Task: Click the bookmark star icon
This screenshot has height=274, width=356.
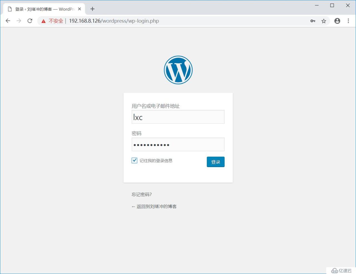Action: [323, 21]
